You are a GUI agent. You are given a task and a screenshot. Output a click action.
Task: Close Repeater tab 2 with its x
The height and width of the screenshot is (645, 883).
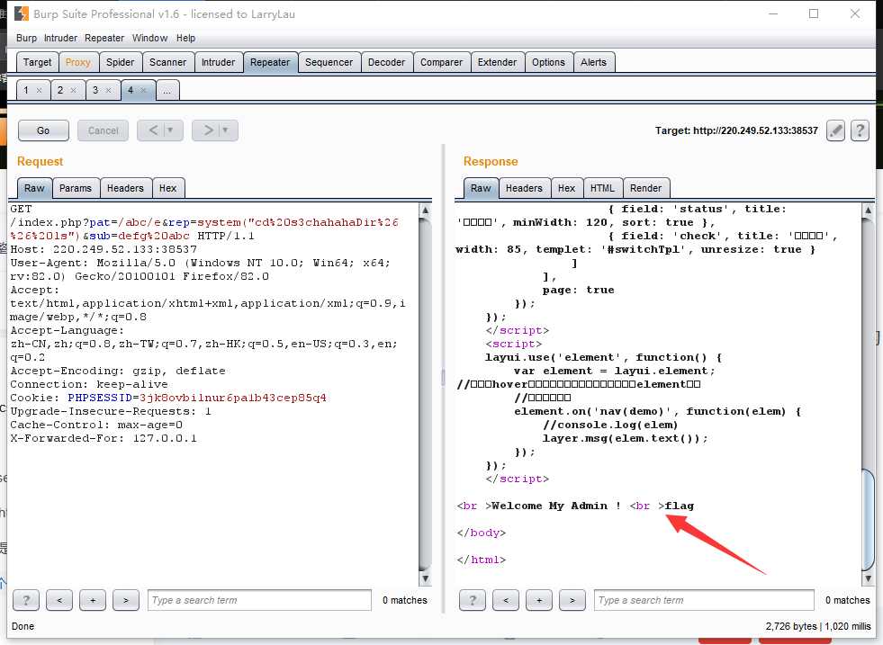73,90
